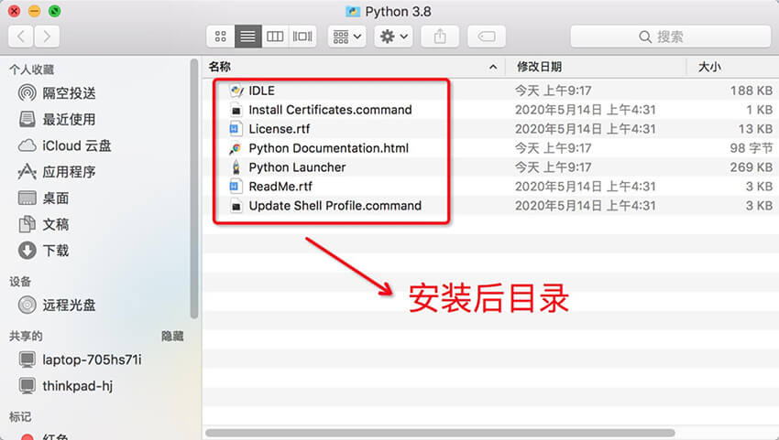
Task: Click the download arrow icon beside 下载
Action: coord(27,251)
